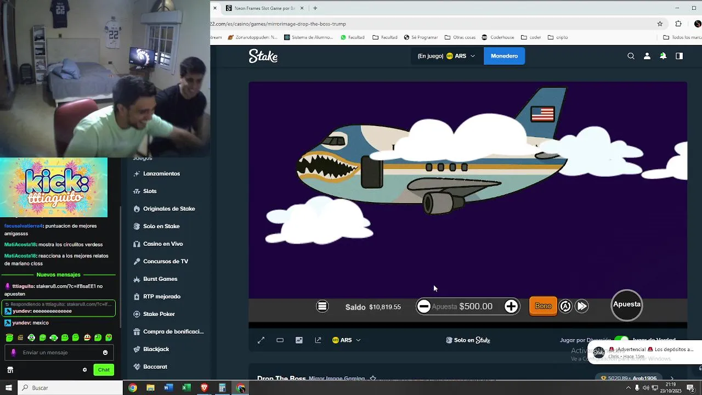The image size is (702, 395).
Task: Activate turbo fast-forward icon
Action: click(x=582, y=306)
